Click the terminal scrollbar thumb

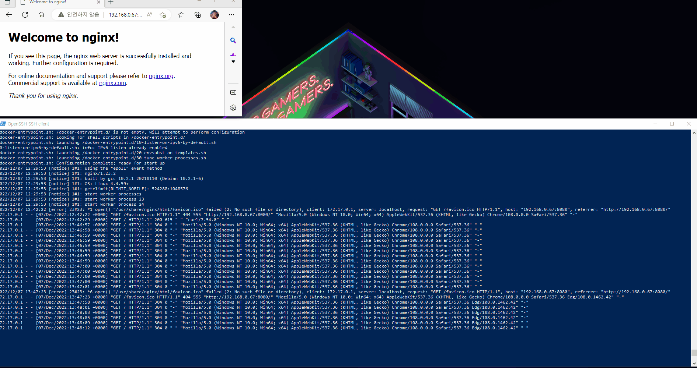[694, 353]
